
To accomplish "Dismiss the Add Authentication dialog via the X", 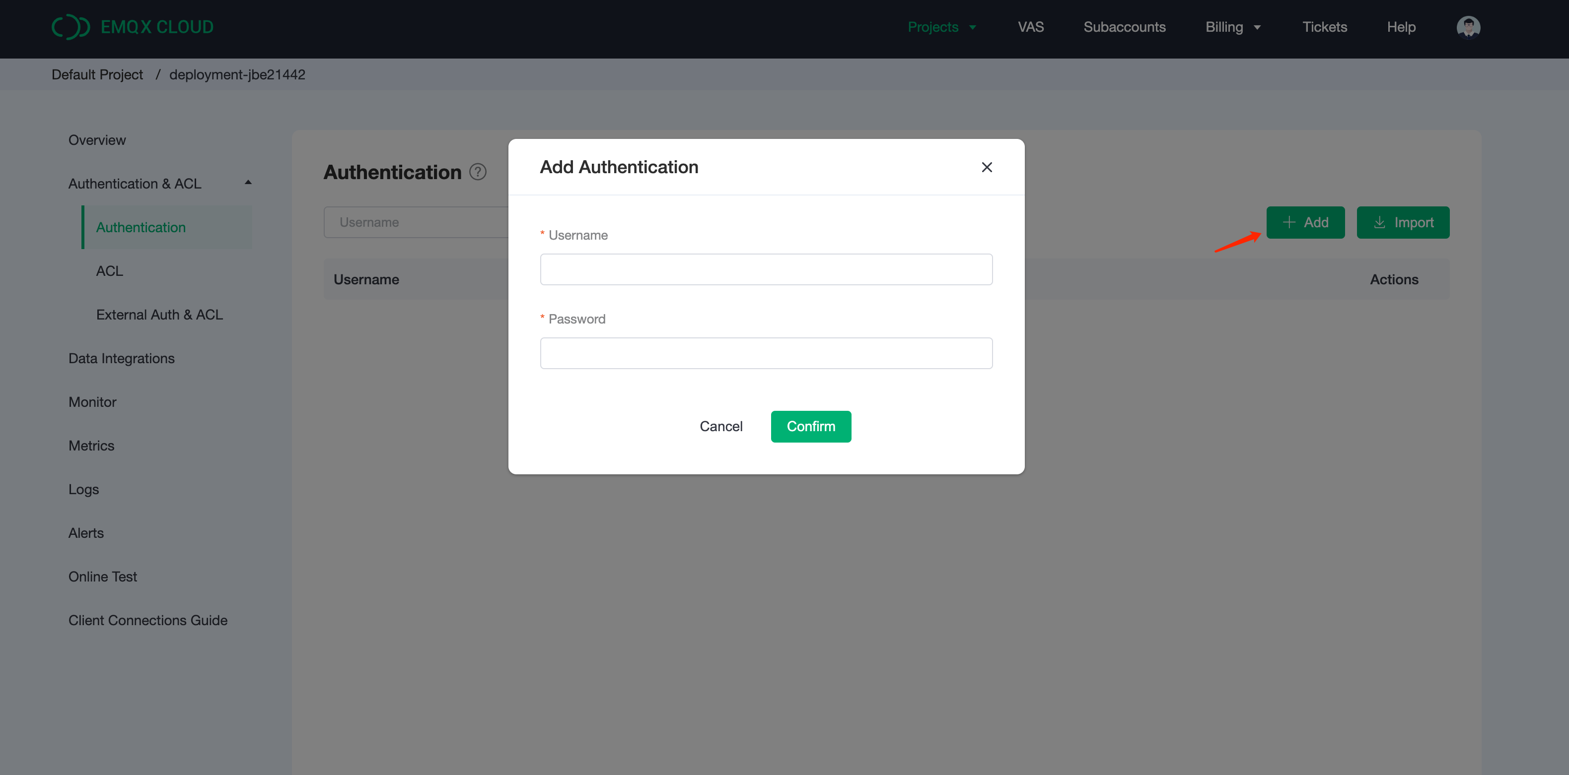I will click(x=987, y=167).
